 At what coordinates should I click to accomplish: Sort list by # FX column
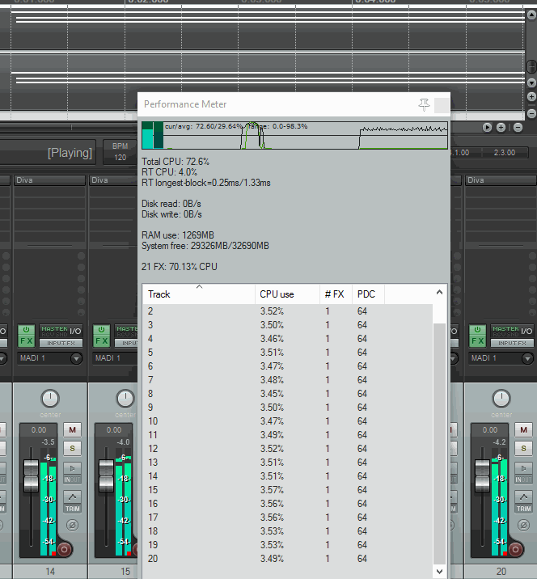(336, 294)
